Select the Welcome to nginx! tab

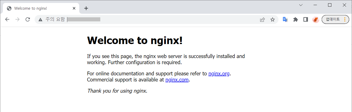[41, 8]
